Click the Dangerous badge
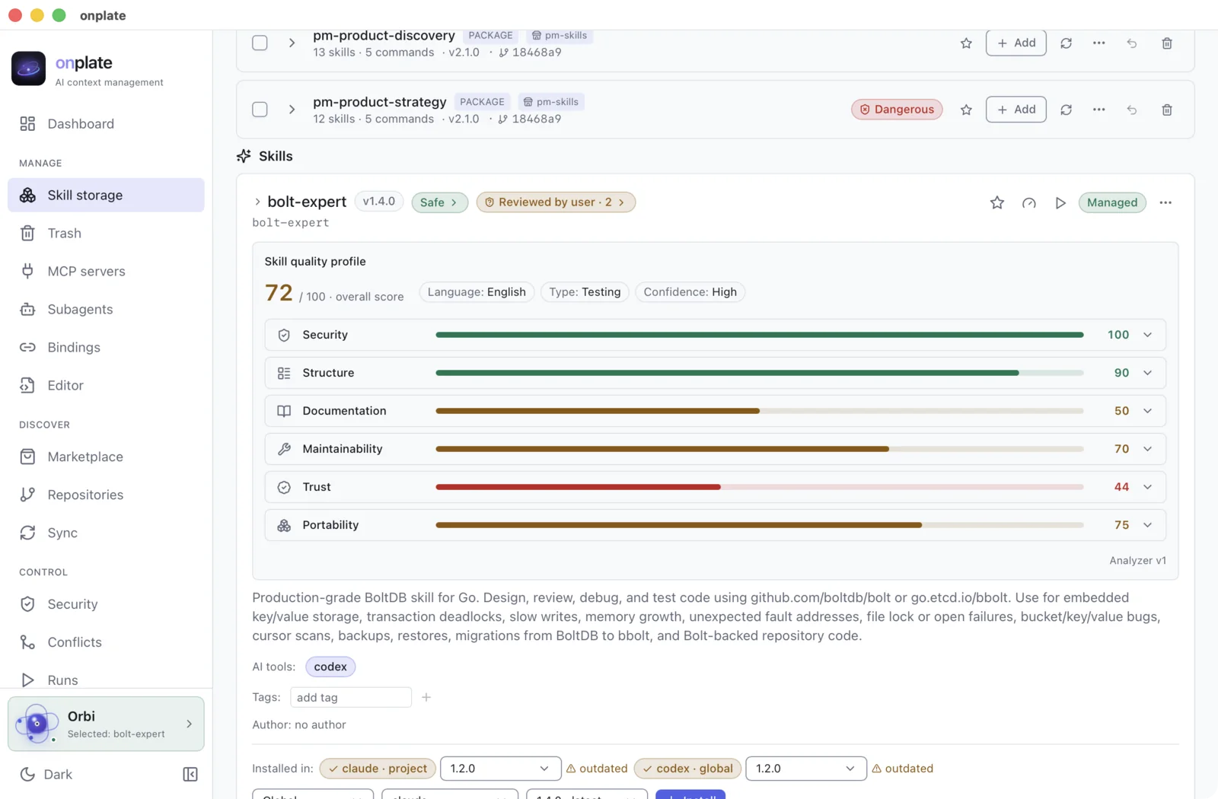This screenshot has width=1218, height=799. click(897, 110)
